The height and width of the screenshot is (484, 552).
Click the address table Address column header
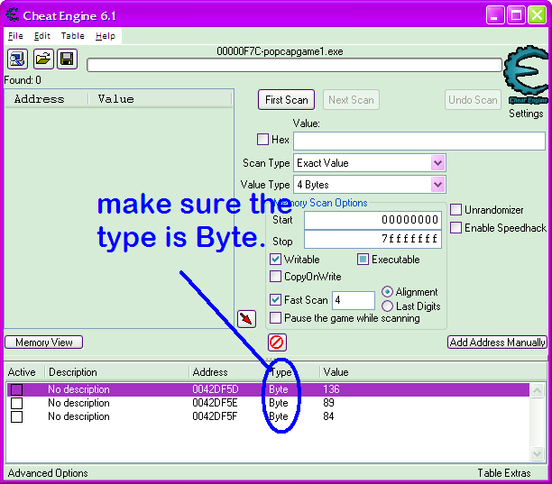click(210, 372)
